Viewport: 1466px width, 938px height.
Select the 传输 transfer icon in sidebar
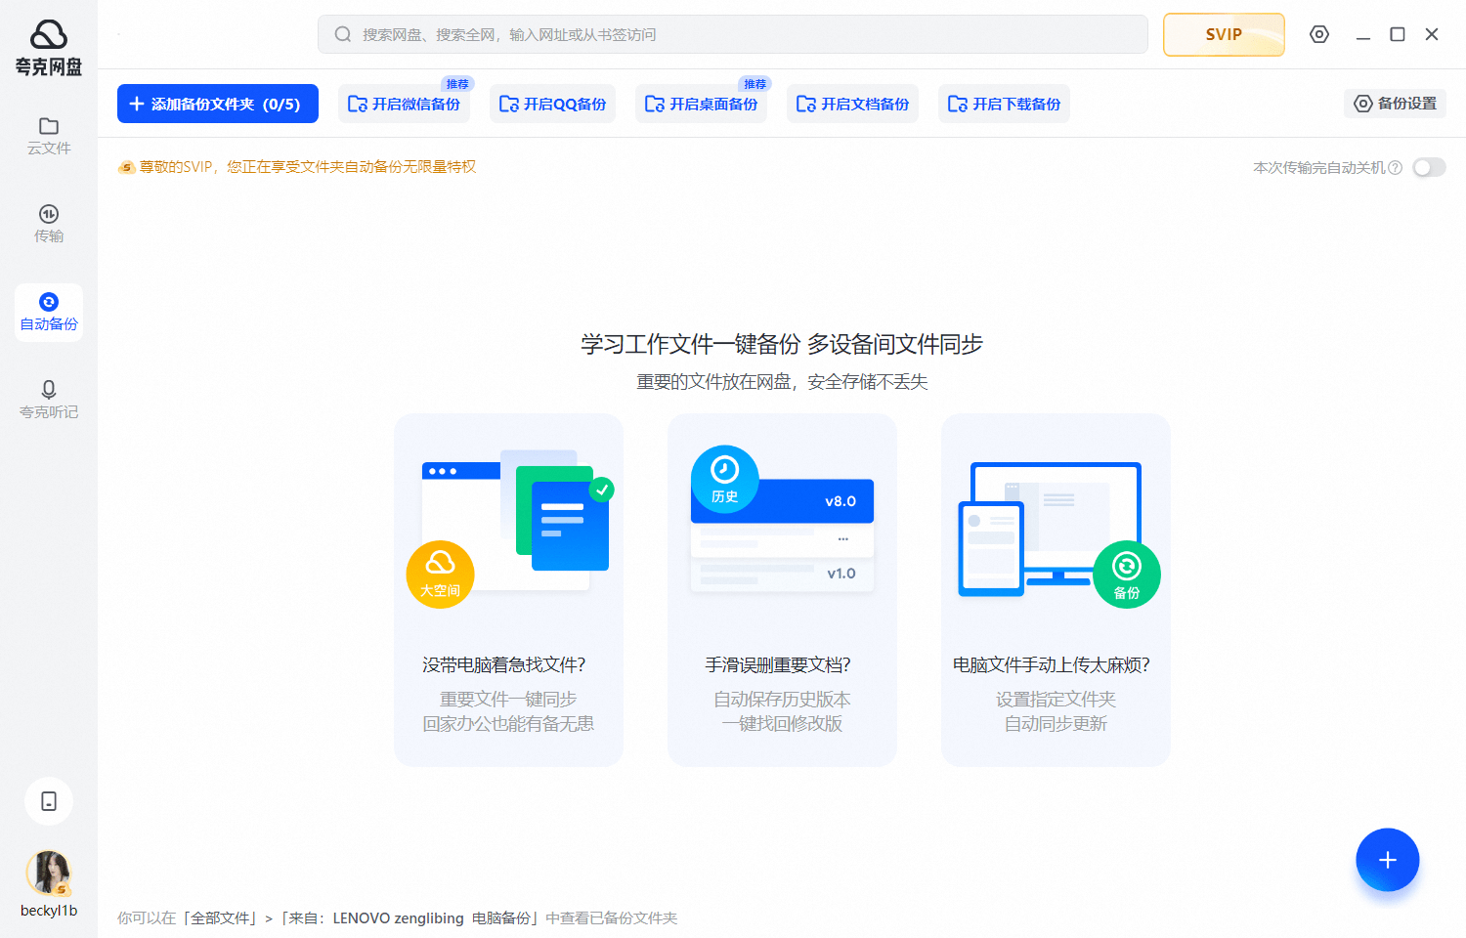click(49, 223)
